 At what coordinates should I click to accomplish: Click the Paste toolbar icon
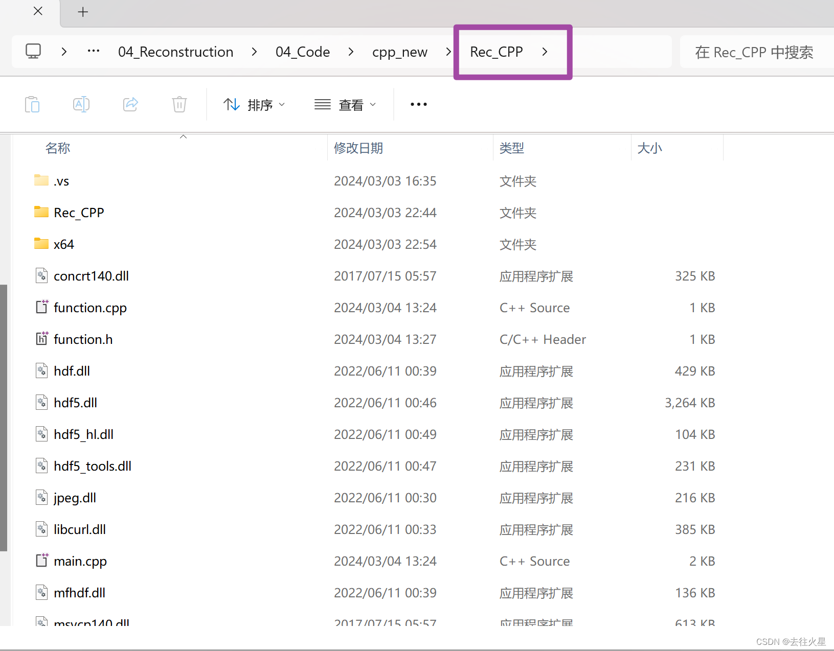click(x=32, y=104)
